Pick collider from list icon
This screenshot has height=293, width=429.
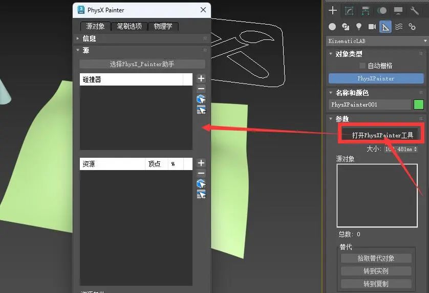click(201, 110)
